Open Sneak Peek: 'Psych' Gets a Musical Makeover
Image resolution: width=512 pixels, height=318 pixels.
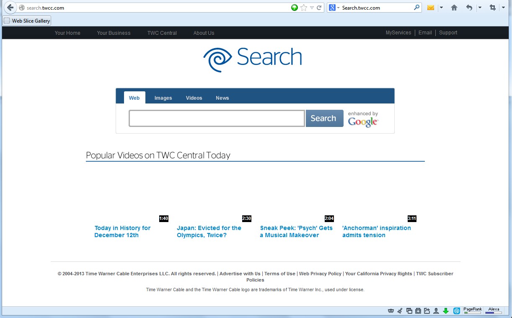click(x=296, y=232)
